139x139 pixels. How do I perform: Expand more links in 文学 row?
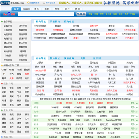pyautogui.click(x=134, y=112)
